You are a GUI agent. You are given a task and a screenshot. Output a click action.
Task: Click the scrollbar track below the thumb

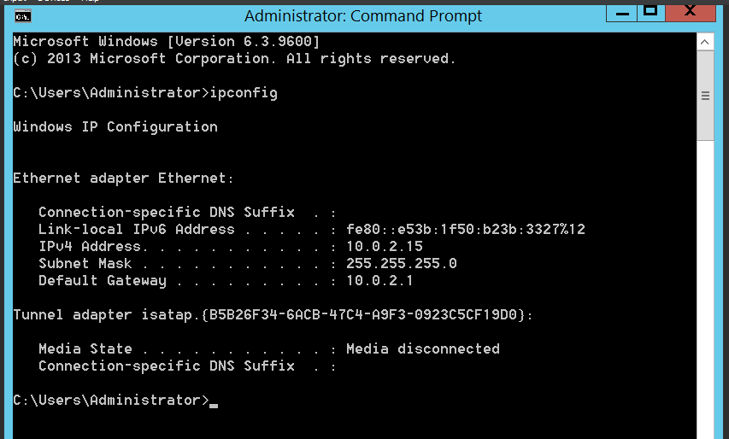click(x=705, y=288)
